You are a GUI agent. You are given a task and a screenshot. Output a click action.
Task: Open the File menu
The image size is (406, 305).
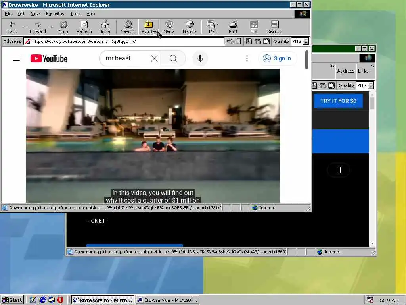coord(8,14)
